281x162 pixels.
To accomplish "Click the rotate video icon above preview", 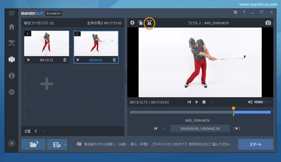I will point(141,23).
